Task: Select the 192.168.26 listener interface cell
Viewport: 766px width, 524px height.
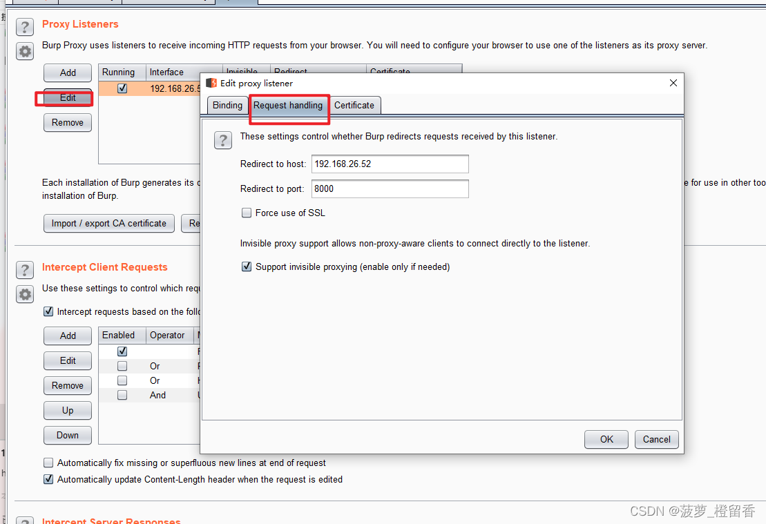Action: [173, 88]
